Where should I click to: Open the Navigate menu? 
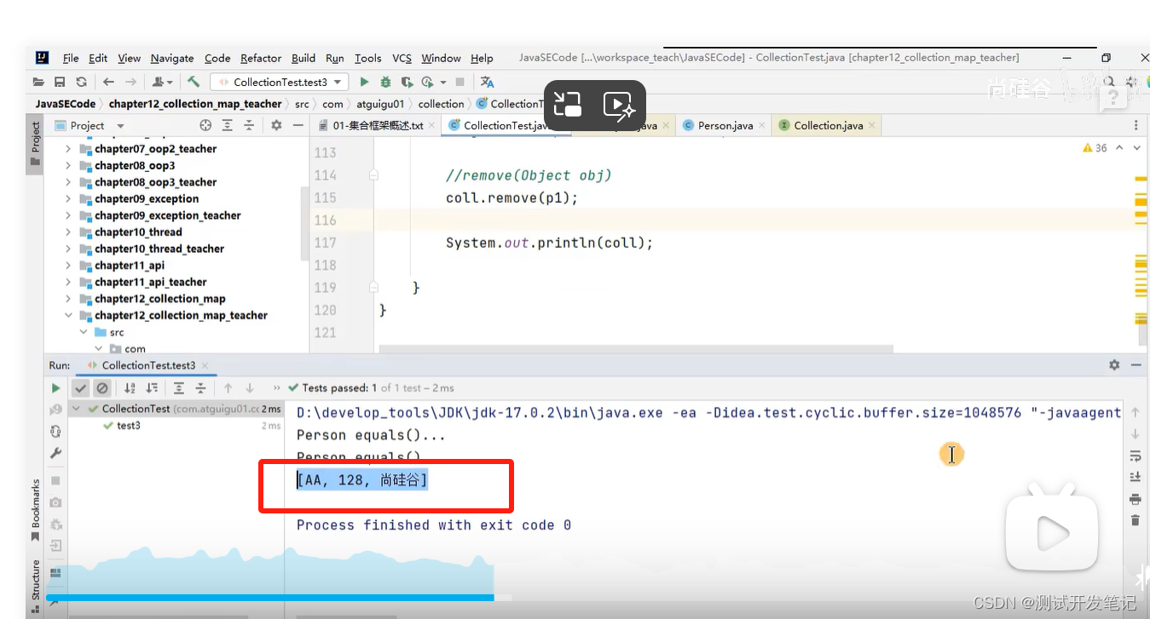(x=172, y=58)
